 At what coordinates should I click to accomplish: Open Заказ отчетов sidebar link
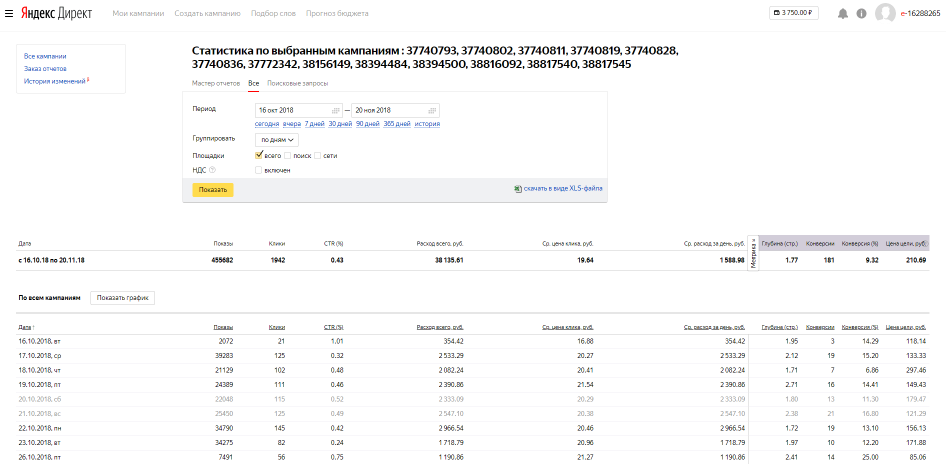[45, 69]
